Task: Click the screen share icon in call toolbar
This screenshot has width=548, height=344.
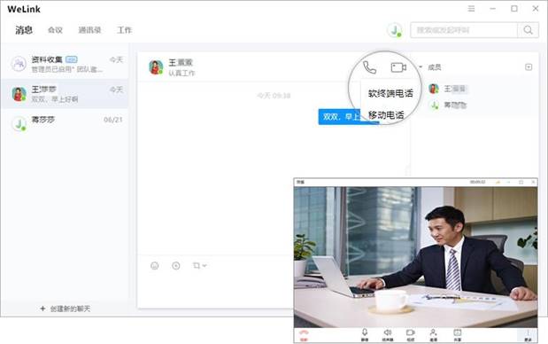Action: click(x=457, y=335)
